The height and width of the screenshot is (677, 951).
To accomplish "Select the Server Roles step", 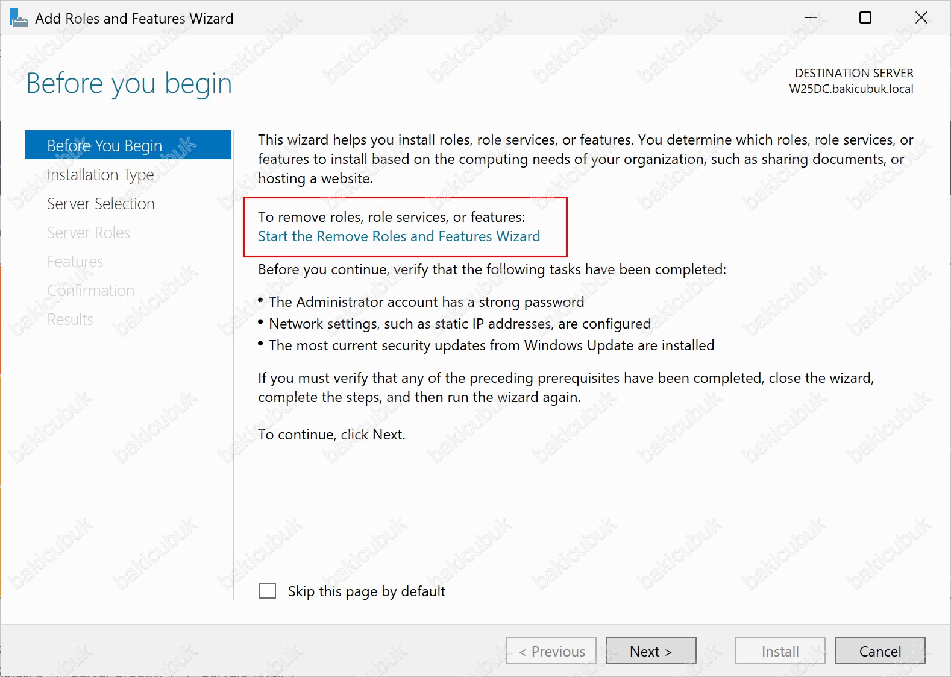I will coord(89,233).
